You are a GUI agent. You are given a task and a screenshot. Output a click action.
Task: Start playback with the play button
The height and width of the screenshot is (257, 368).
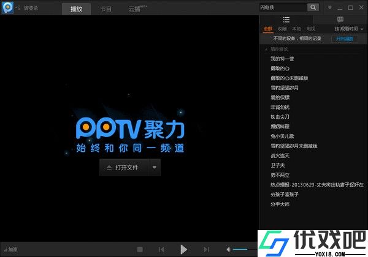183,250
